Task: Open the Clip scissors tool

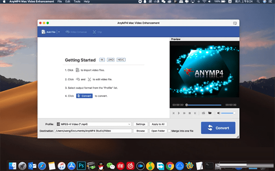Action: click(x=97, y=32)
